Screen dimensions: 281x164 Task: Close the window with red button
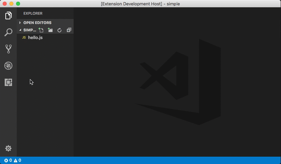[x=5, y=4]
